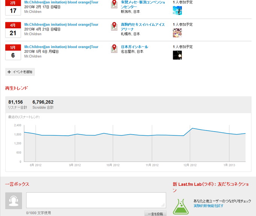View the attendee avatar for the Feb 17 event

[177, 11]
